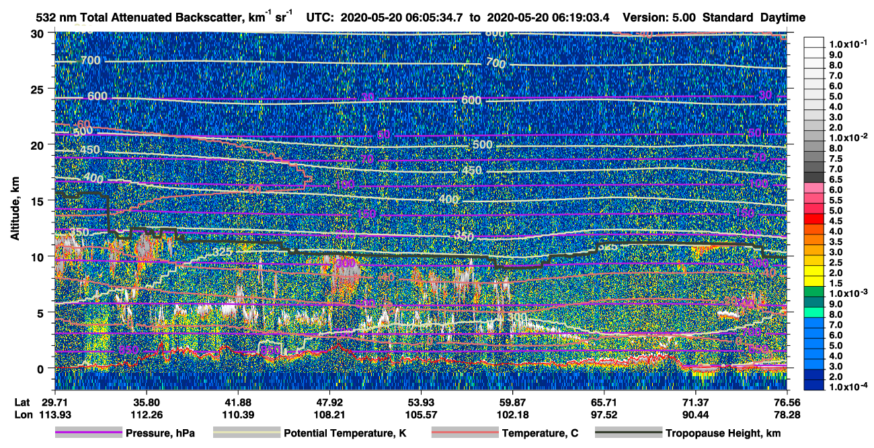This screenshot has width=874, height=448.
Task: Click the 'Daytime' word in the title
Action: point(783,17)
